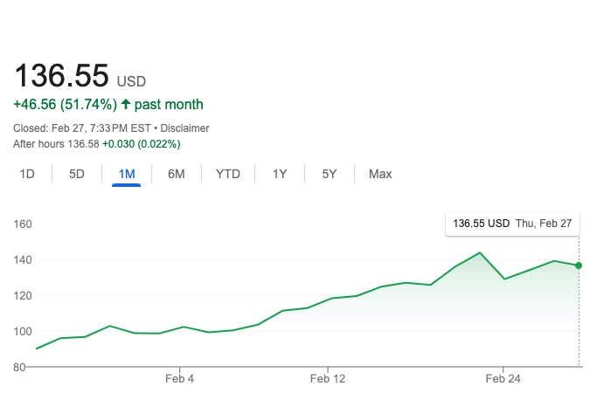The height and width of the screenshot is (393, 597).
Task: Click the Feb 4 date axis label
Action: (178, 379)
